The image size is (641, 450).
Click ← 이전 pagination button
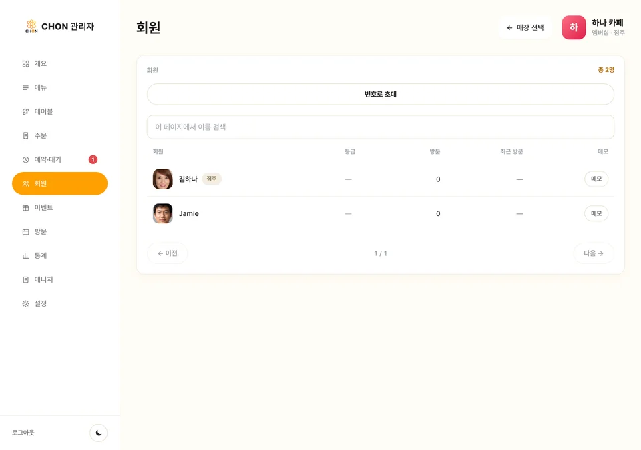(167, 253)
